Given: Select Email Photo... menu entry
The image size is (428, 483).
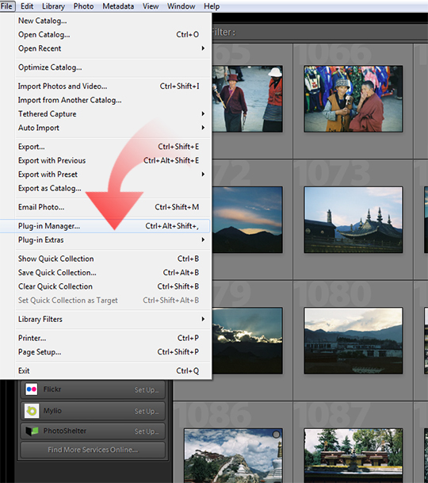Looking at the screenshot, I should [105, 207].
